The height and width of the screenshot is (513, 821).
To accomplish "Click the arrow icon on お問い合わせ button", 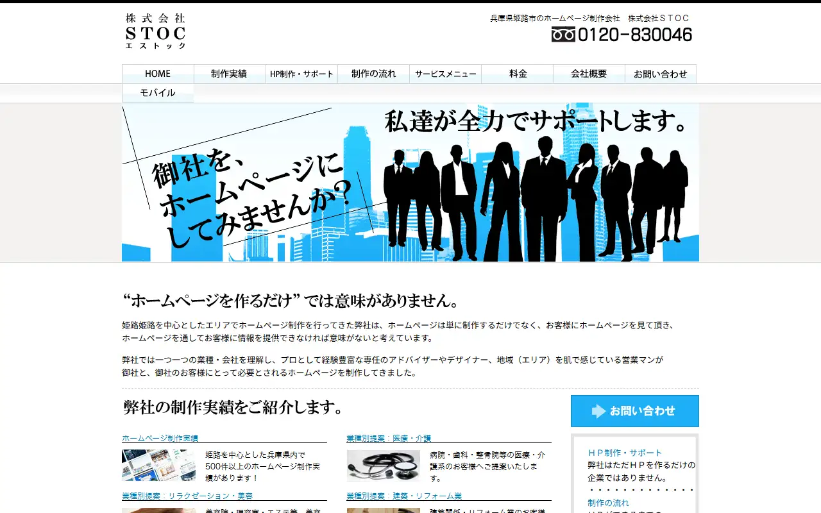I will pos(598,411).
